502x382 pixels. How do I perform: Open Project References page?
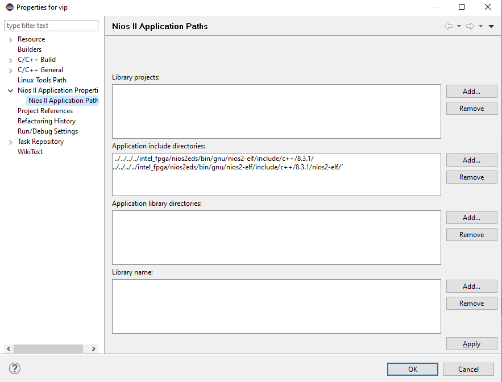click(x=45, y=111)
